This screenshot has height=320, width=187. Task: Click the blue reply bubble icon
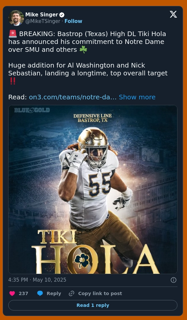(40, 293)
